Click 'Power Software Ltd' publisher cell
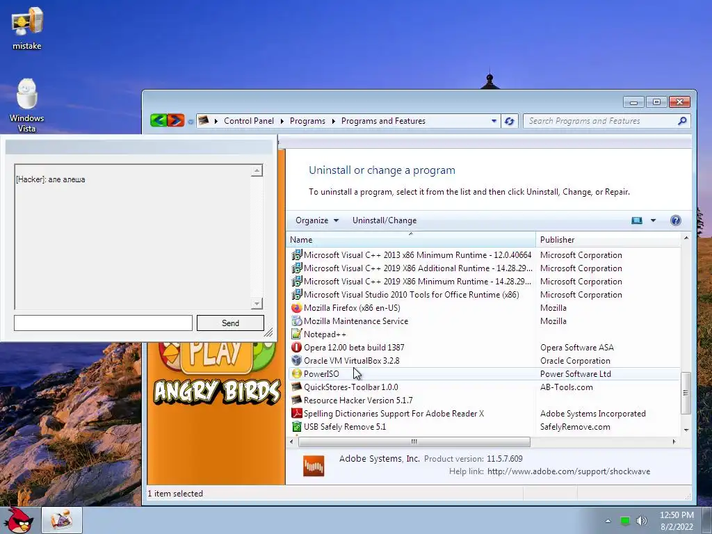The image size is (712, 534). (575, 373)
